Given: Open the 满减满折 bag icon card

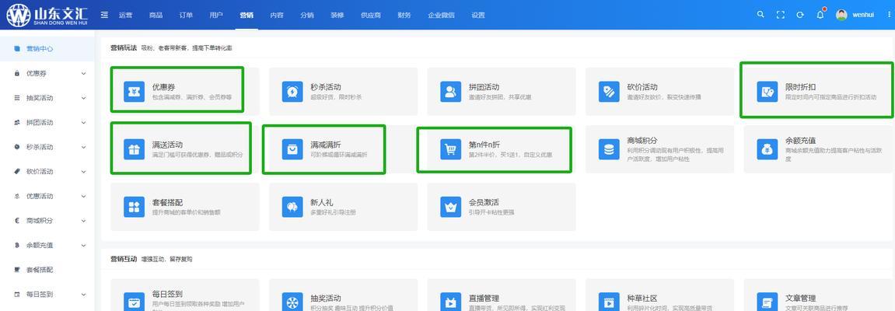Looking at the screenshot, I should [292, 149].
